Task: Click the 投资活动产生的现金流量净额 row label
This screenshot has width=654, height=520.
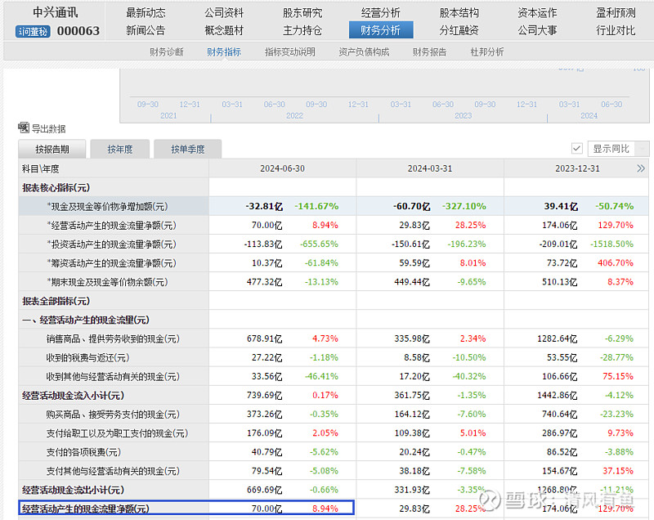Action: (x=111, y=244)
